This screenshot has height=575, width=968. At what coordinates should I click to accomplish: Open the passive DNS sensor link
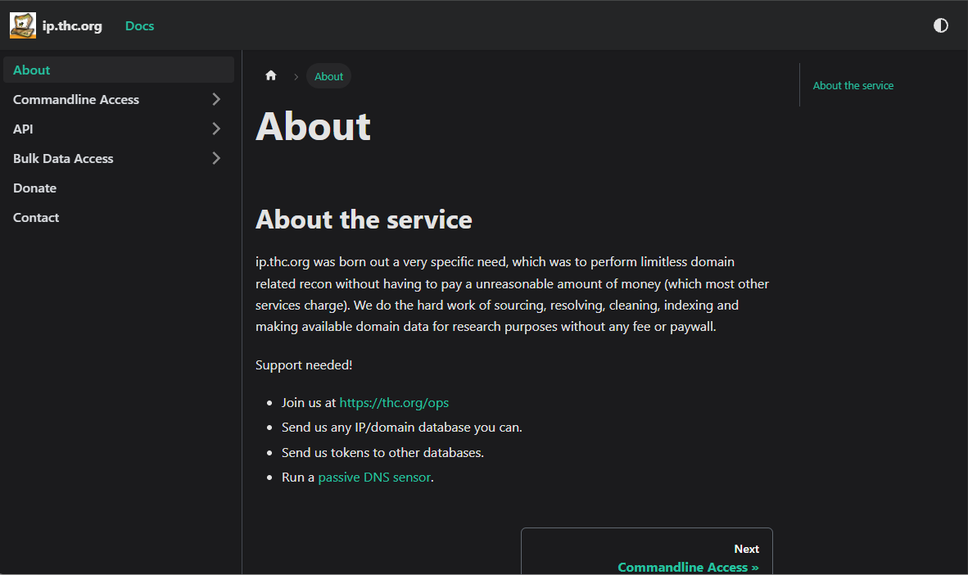[x=374, y=477]
